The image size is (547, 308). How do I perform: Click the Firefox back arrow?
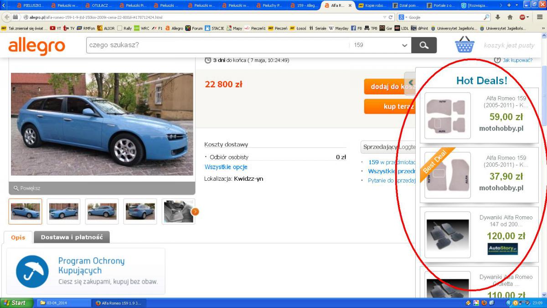6,17
